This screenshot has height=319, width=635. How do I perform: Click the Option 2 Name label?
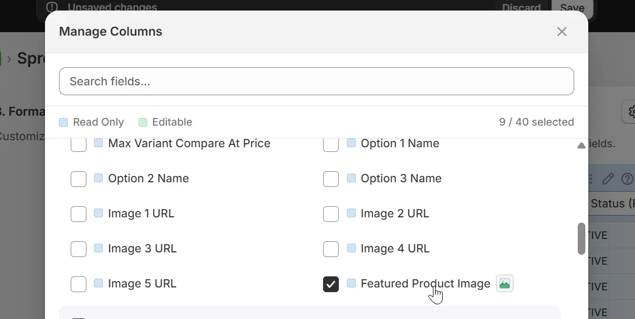(148, 179)
